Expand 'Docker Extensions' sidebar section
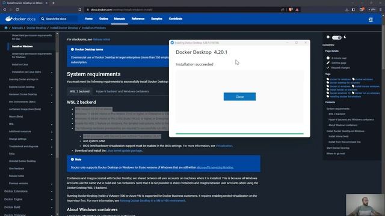Screen dimensions: 385x216 point(52,191)
